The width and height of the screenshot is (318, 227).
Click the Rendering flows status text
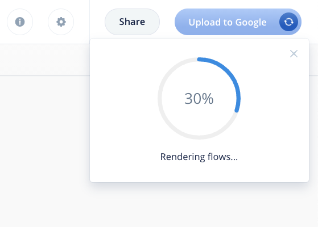point(199,157)
